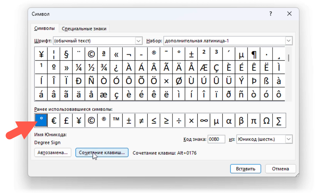Pick the one-quarter ¼ fraction
Image resolution: width=317 pixels, height=193 pixels.
tap(79, 67)
